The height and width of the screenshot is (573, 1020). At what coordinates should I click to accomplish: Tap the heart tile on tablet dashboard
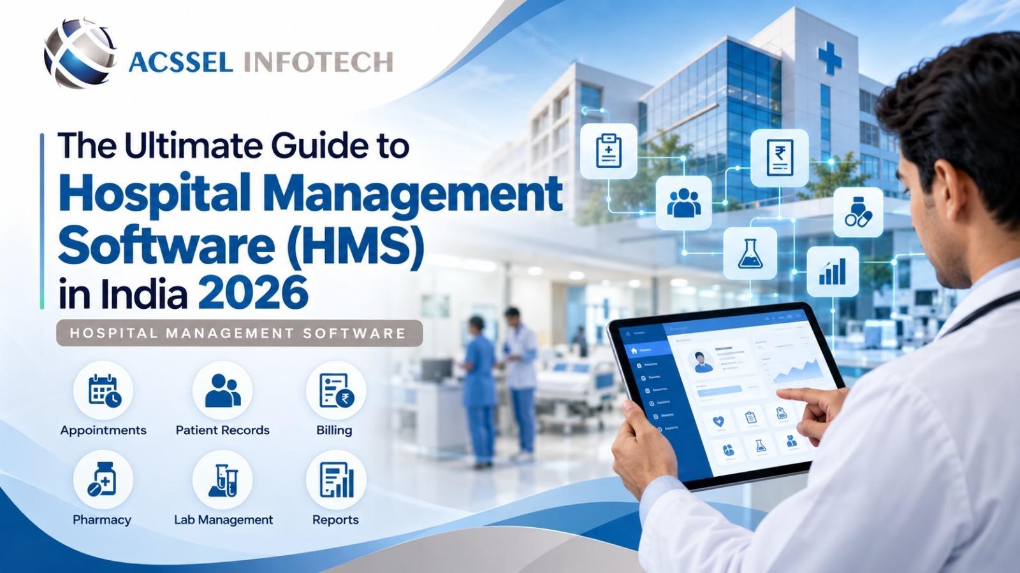click(720, 421)
